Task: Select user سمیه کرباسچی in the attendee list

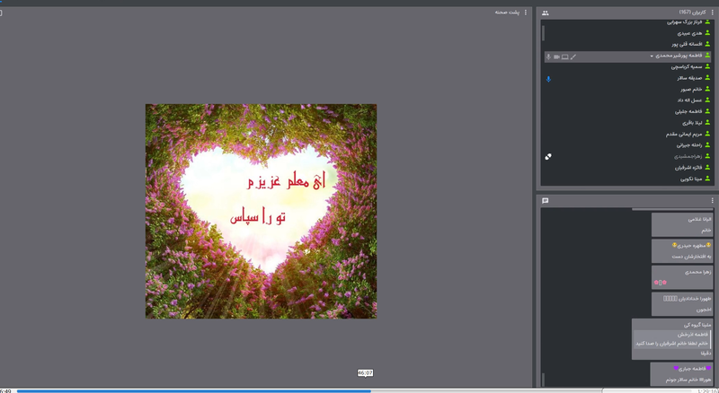Action: click(x=680, y=67)
